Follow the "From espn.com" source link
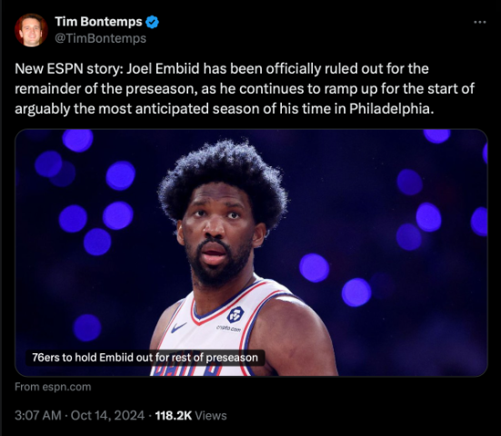This screenshot has width=501, height=436. click(x=53, y=387)
